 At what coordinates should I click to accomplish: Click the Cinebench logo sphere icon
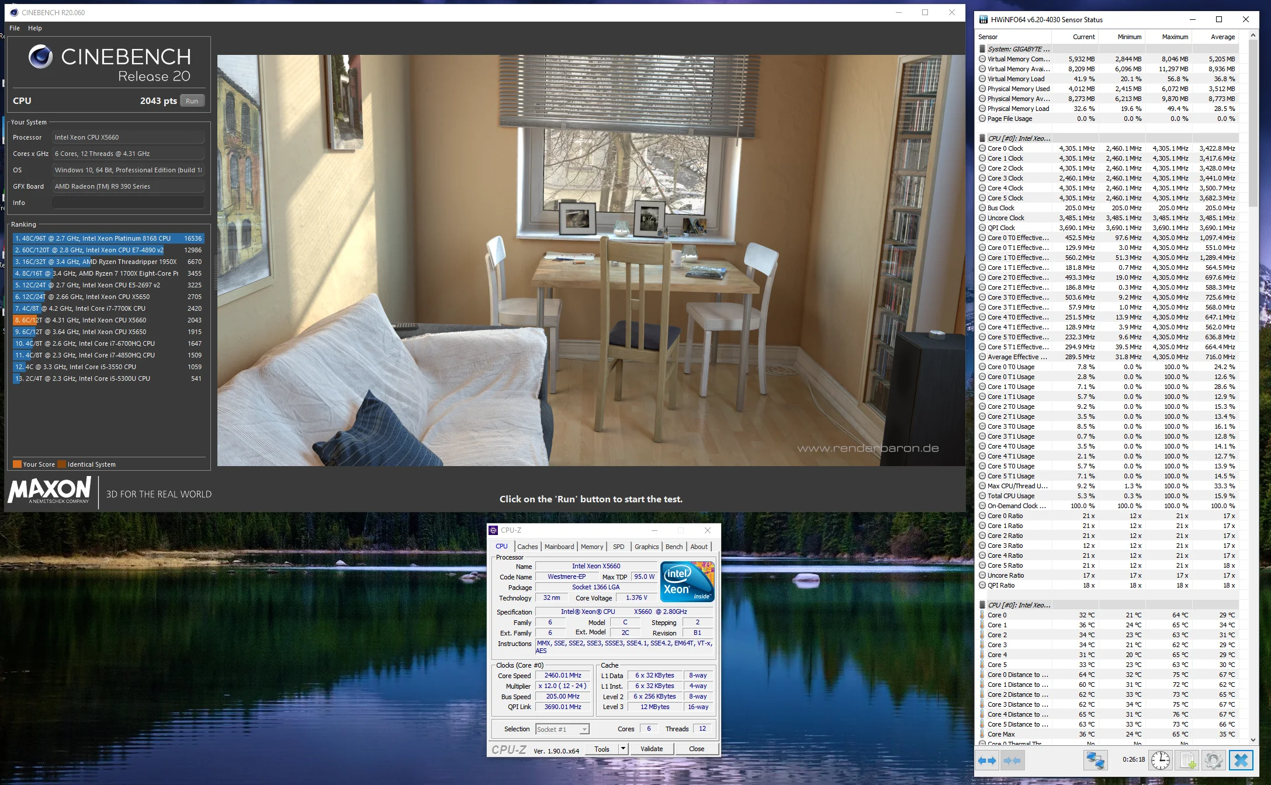40,57
